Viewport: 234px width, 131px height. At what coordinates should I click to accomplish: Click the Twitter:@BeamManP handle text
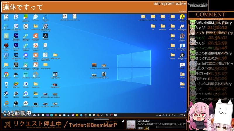click(x=92, y=125)
